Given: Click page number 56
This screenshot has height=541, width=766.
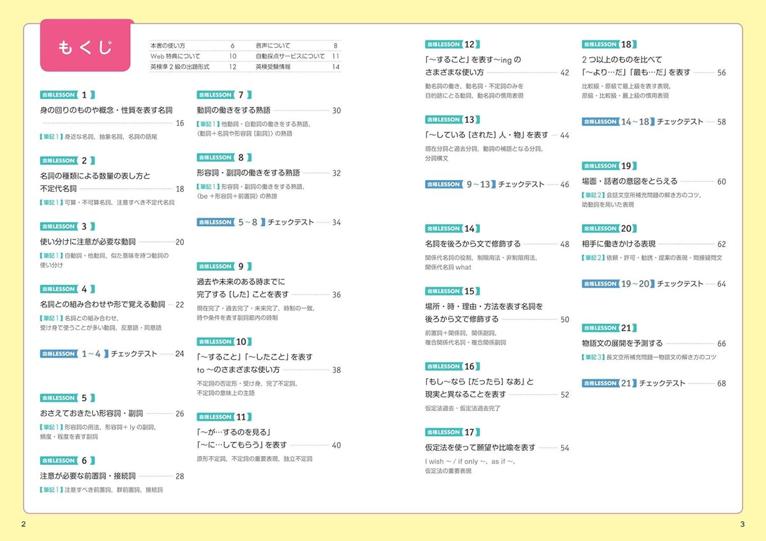Looking at the screenshot, I should pyautogui.click(x=721, y=73).
